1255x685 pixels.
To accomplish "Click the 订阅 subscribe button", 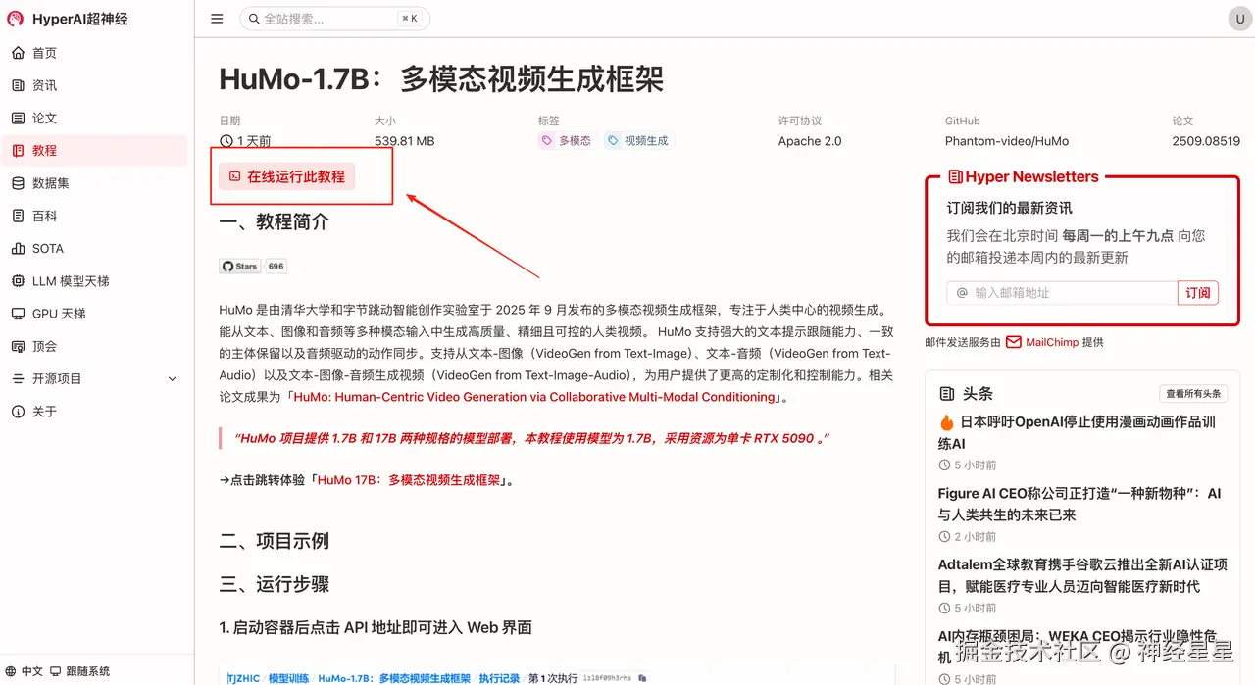I will [1198, 292].
